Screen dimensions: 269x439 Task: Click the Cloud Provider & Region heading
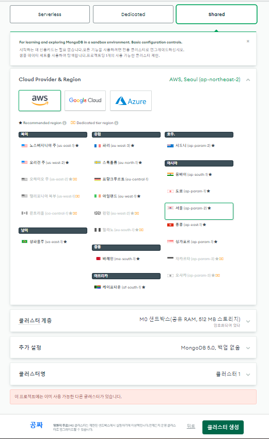[50, 80]
